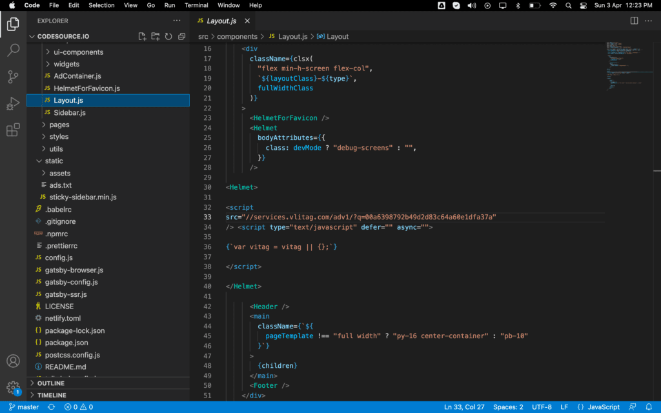Open the Apple menu
This screenshot has height=413, width=661.
point(12,5)
